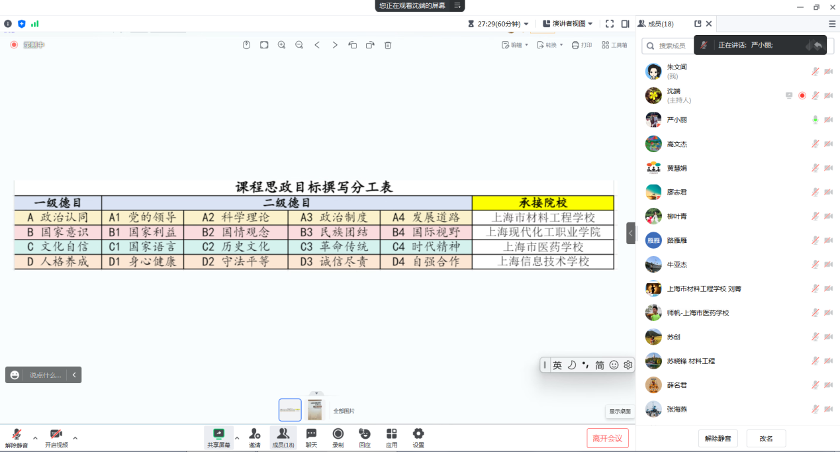Image resolution: width=840 pixels, height=452 pixels.
Task: Toggle the 成员(18) members tab in toolbar
Action: click(x=283, y=437)
